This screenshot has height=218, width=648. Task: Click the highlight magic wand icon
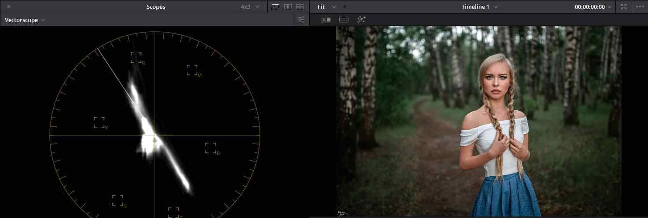(361, 19)
